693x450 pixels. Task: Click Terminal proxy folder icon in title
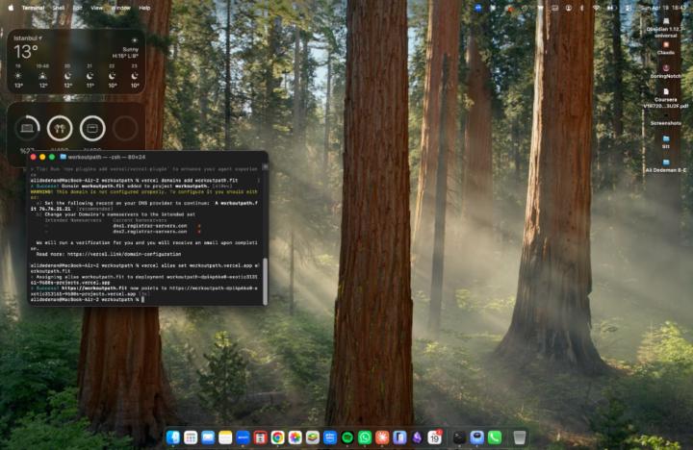click(x=63, y=157)
